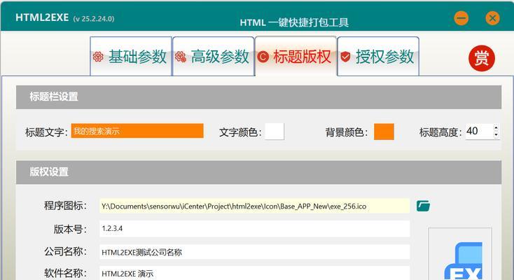Close the HTML2EXE window
This screenshot has width=514, height=280.
[x=492, y=17]
